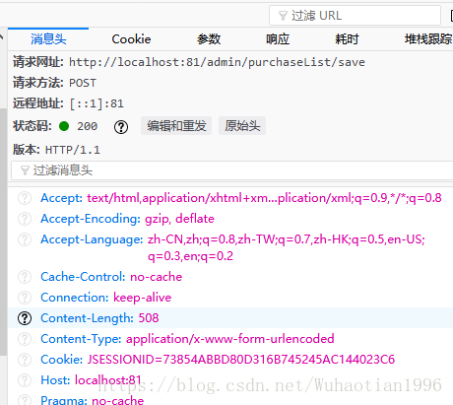Select the Host localhost:81 row
This screenshot has height=405, width=453.
tap(230, 380)
